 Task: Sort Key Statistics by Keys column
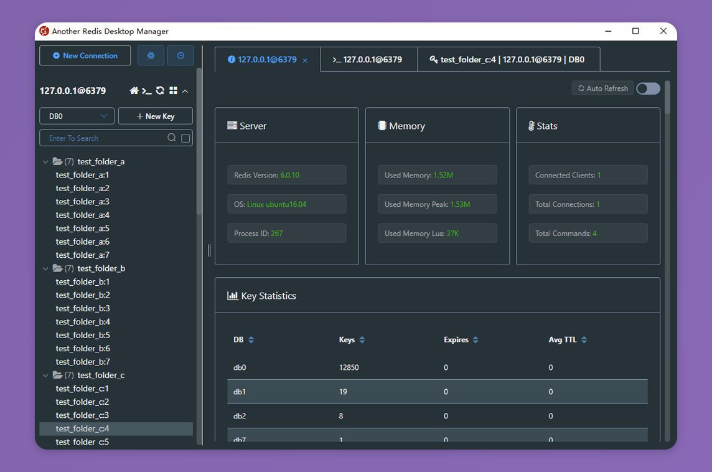(x=362, y=340)
